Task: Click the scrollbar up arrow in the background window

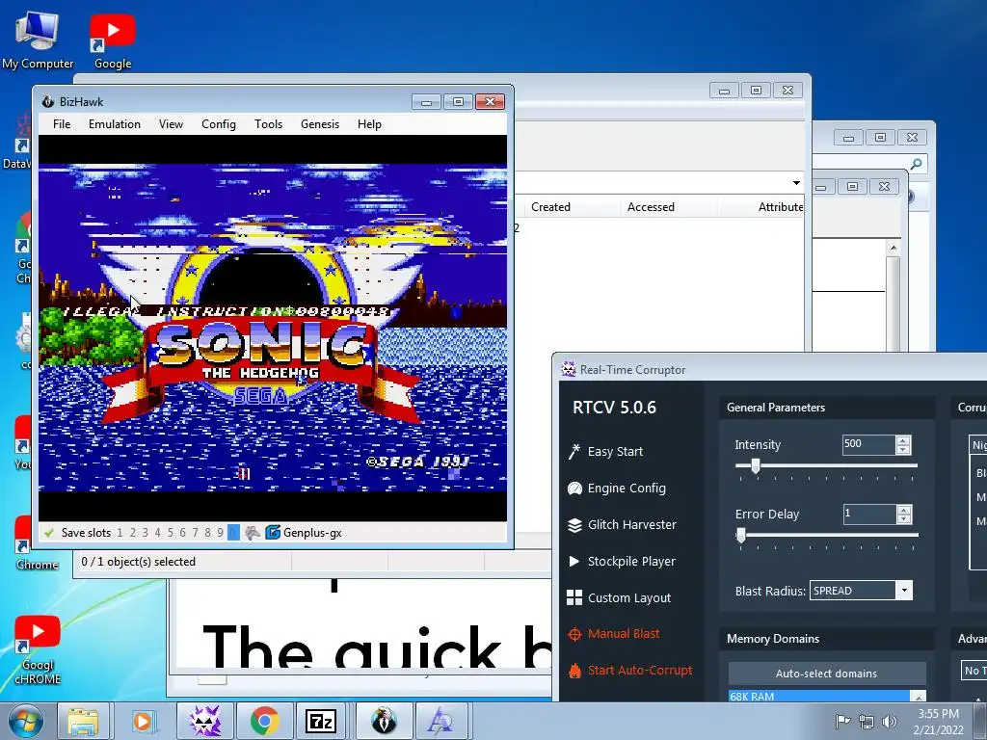Action: click(x=894, y=248)
